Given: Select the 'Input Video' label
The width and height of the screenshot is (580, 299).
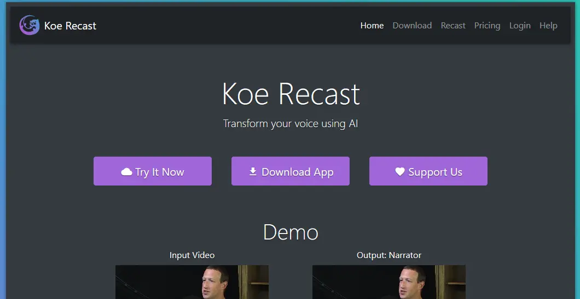Looking at the screenshot, I should 192,255.
